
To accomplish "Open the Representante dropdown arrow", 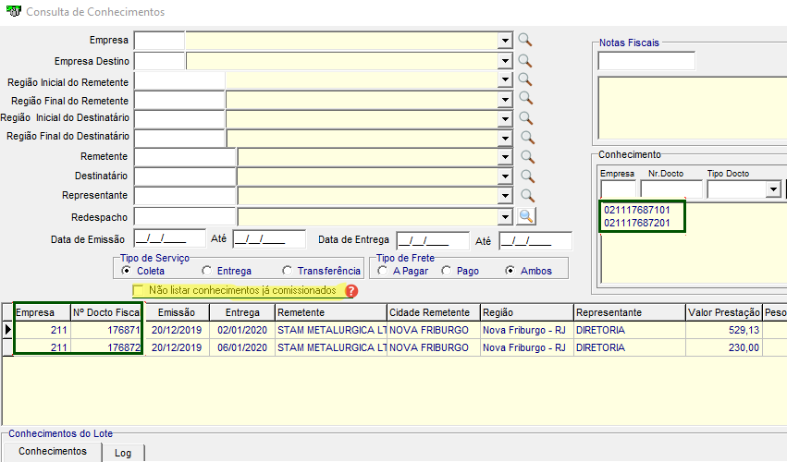I will click(505, 196).
